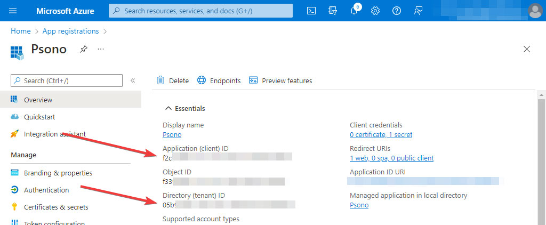The height and width of the screenshot is (225, 546).
Task: Click the 'Redirect URIs' label
Action: point(370,148)
